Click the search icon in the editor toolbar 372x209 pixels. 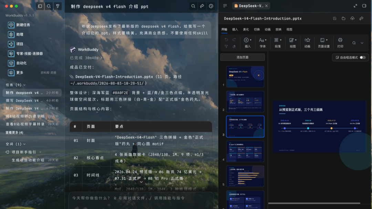click(354, 43)
